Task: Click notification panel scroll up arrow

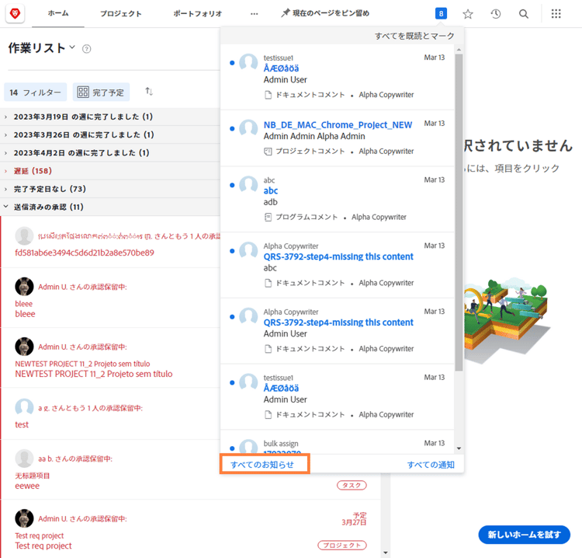Action: coord(459,50)
